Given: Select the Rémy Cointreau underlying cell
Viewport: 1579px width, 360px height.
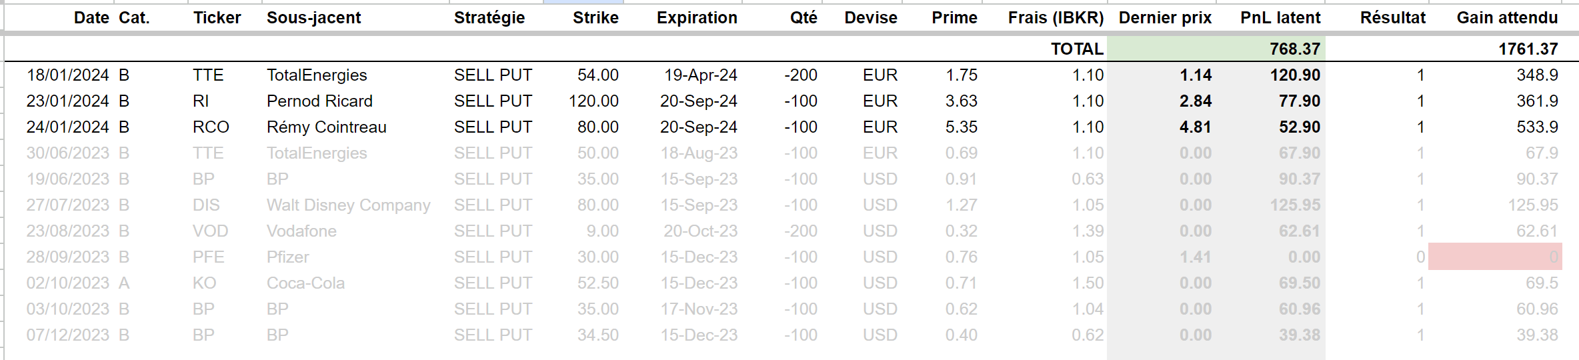Looking at the screenshot, I should pyautogui.click(x=326, y=127).
